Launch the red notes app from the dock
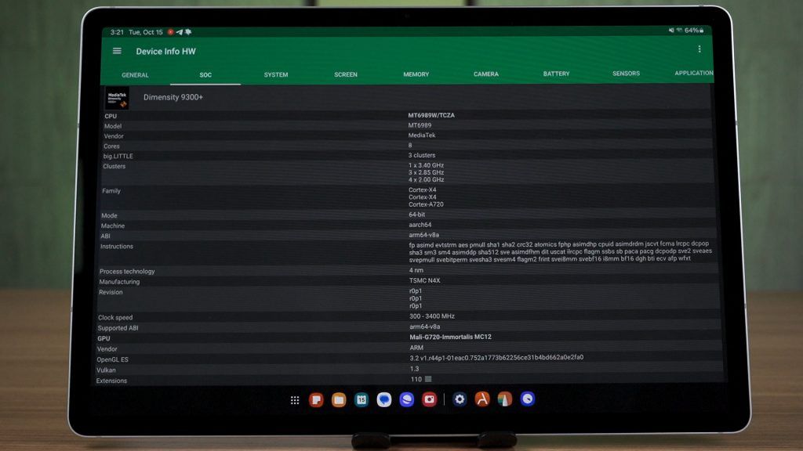The width and height of the screenshot is (803, 451). (317, 399)
